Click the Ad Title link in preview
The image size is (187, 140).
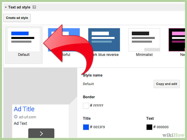pyautogui.click(x=24, y=109)
